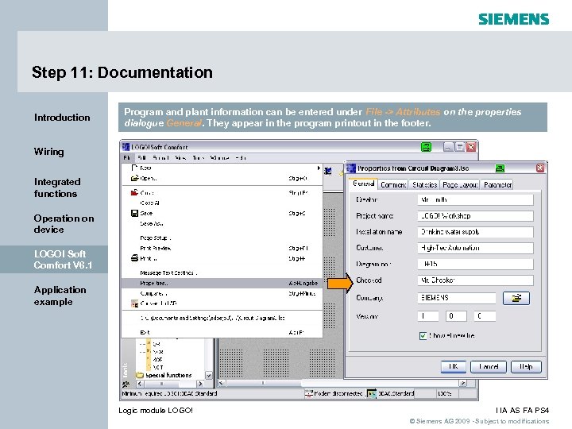Click the tree panel vertical scrollbar down arrow

click(209, 375)
